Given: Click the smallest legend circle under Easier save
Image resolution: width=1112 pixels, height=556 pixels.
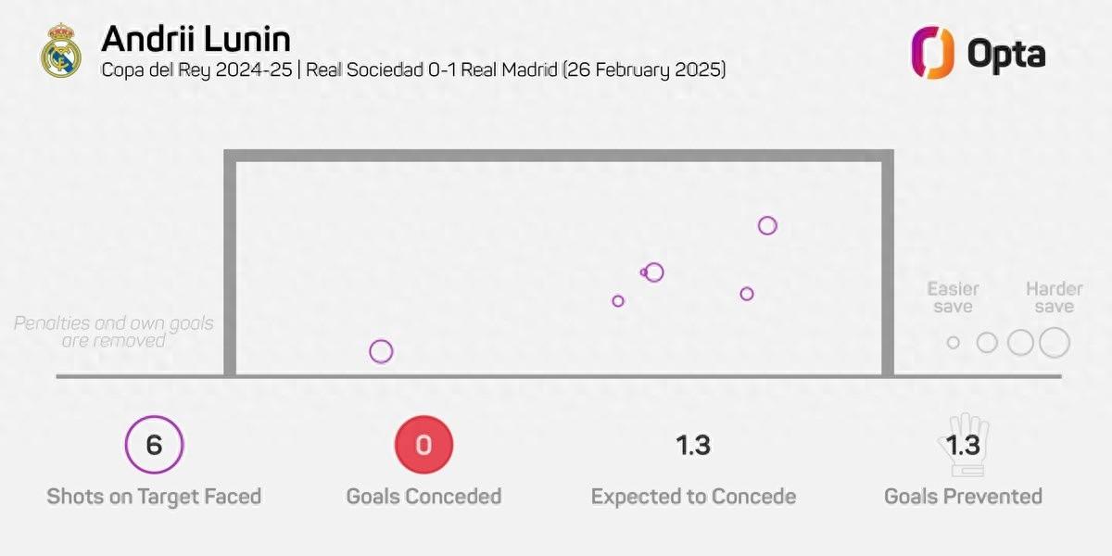Looking at the screenshot, I should [953, 343].
